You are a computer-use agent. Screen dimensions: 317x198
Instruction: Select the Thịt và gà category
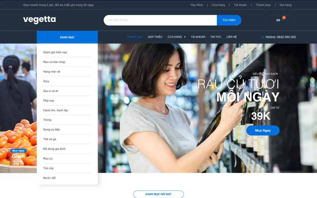click(50, 139)
